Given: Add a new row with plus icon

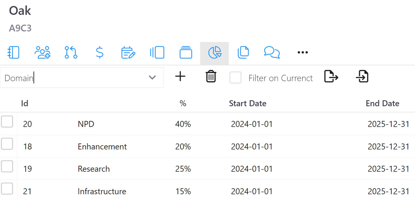Looking at the screenshot, I should pos(180,77).
